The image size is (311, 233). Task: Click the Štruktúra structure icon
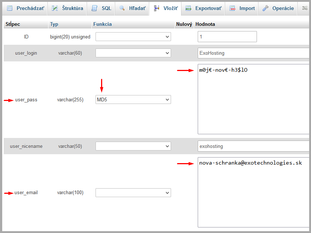tap(54, 8)
